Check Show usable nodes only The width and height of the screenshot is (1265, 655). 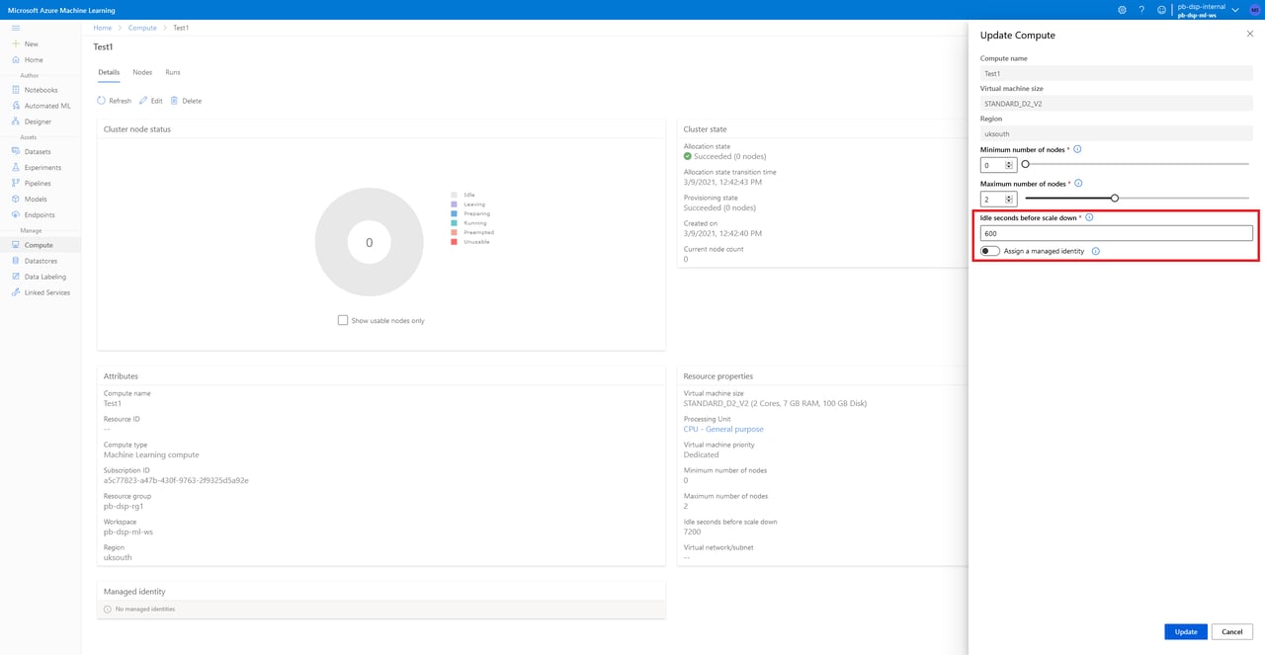coord(343,320)
